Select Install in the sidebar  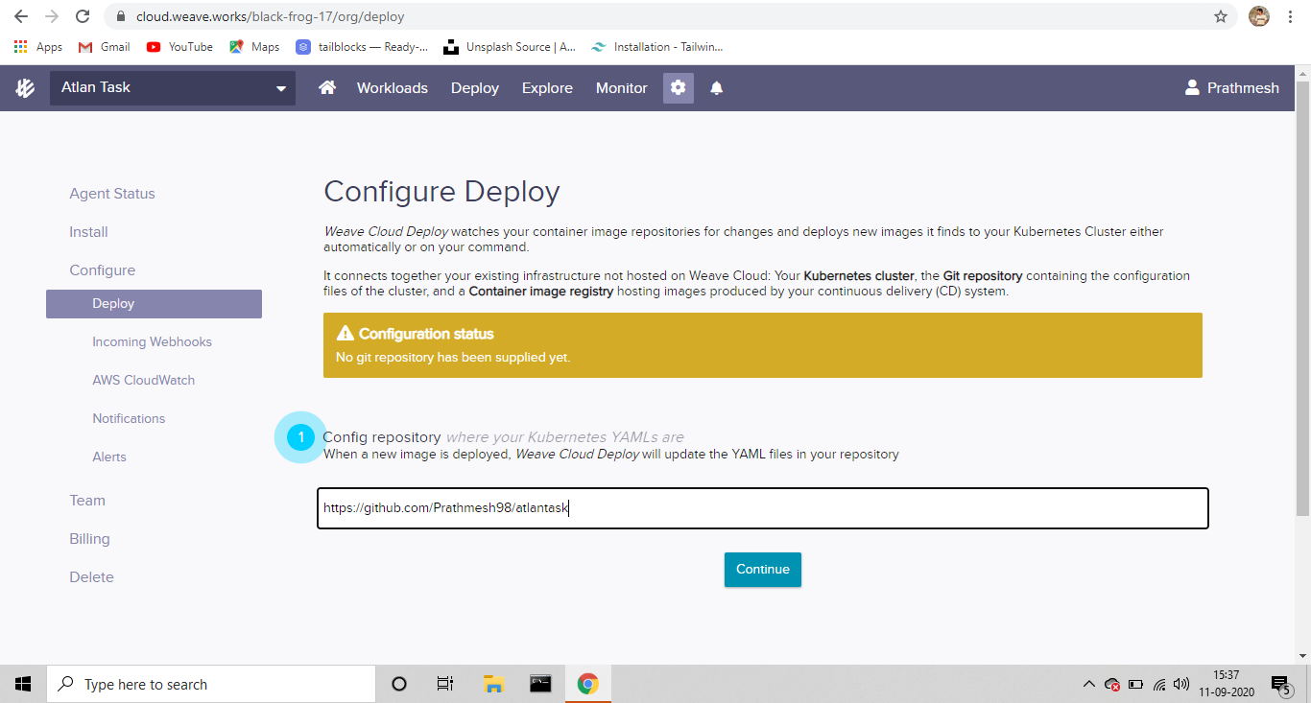click(x=88, y=232)
